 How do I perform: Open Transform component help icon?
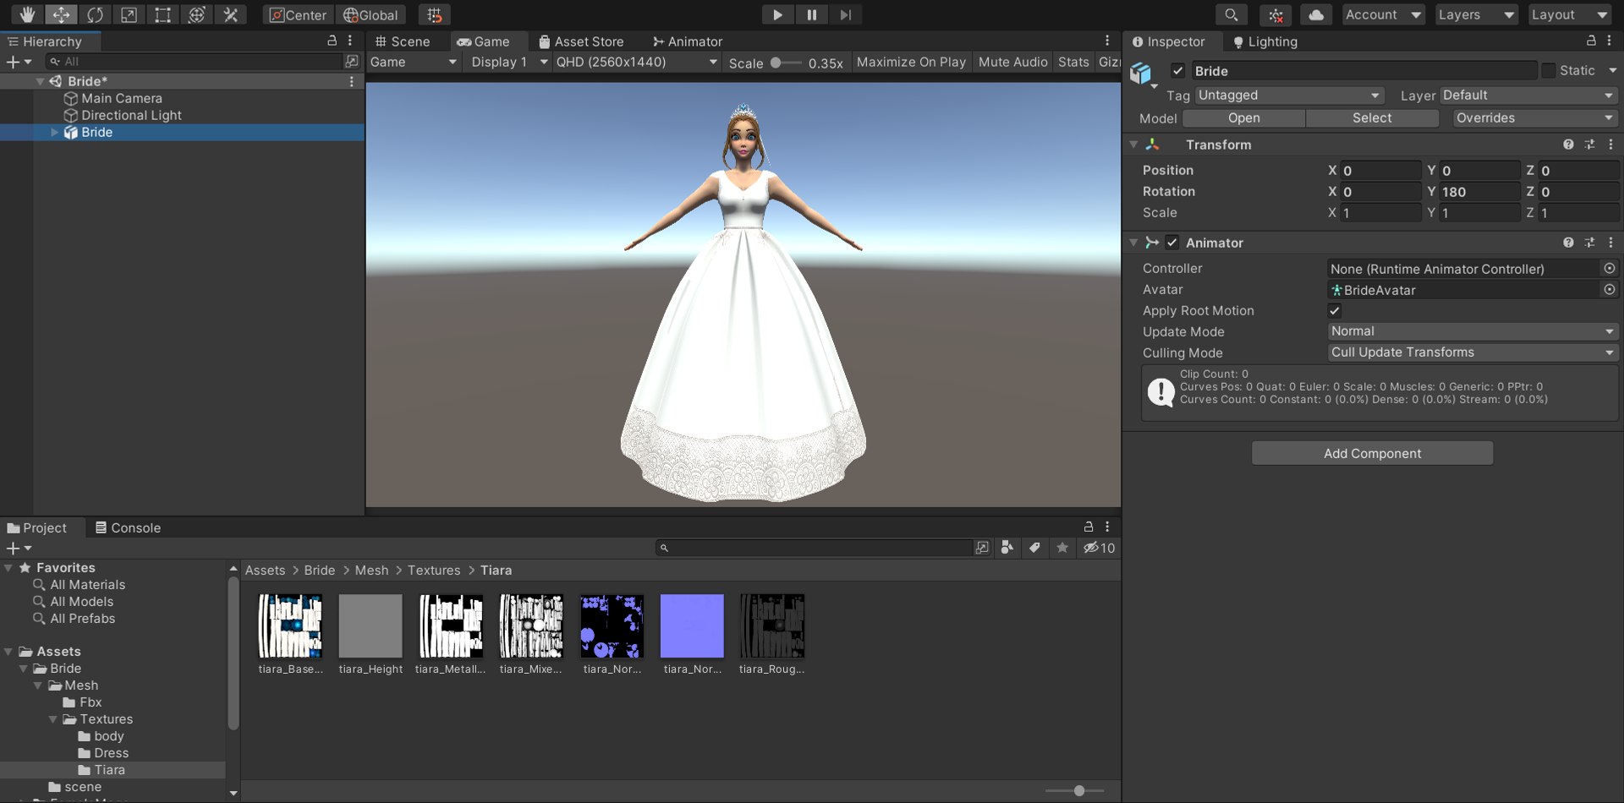pos(1568,145)
